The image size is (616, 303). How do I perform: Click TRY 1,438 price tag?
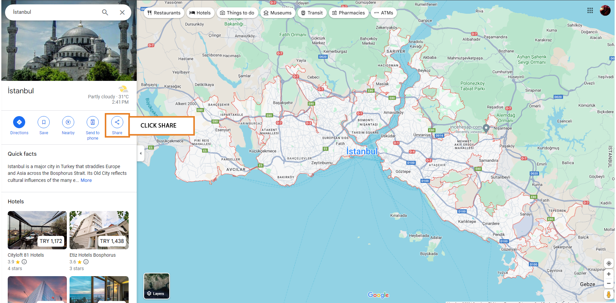coord(112,241)
